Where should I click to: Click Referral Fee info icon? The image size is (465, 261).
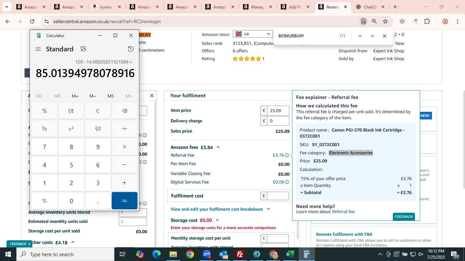(x=287, y=155)
